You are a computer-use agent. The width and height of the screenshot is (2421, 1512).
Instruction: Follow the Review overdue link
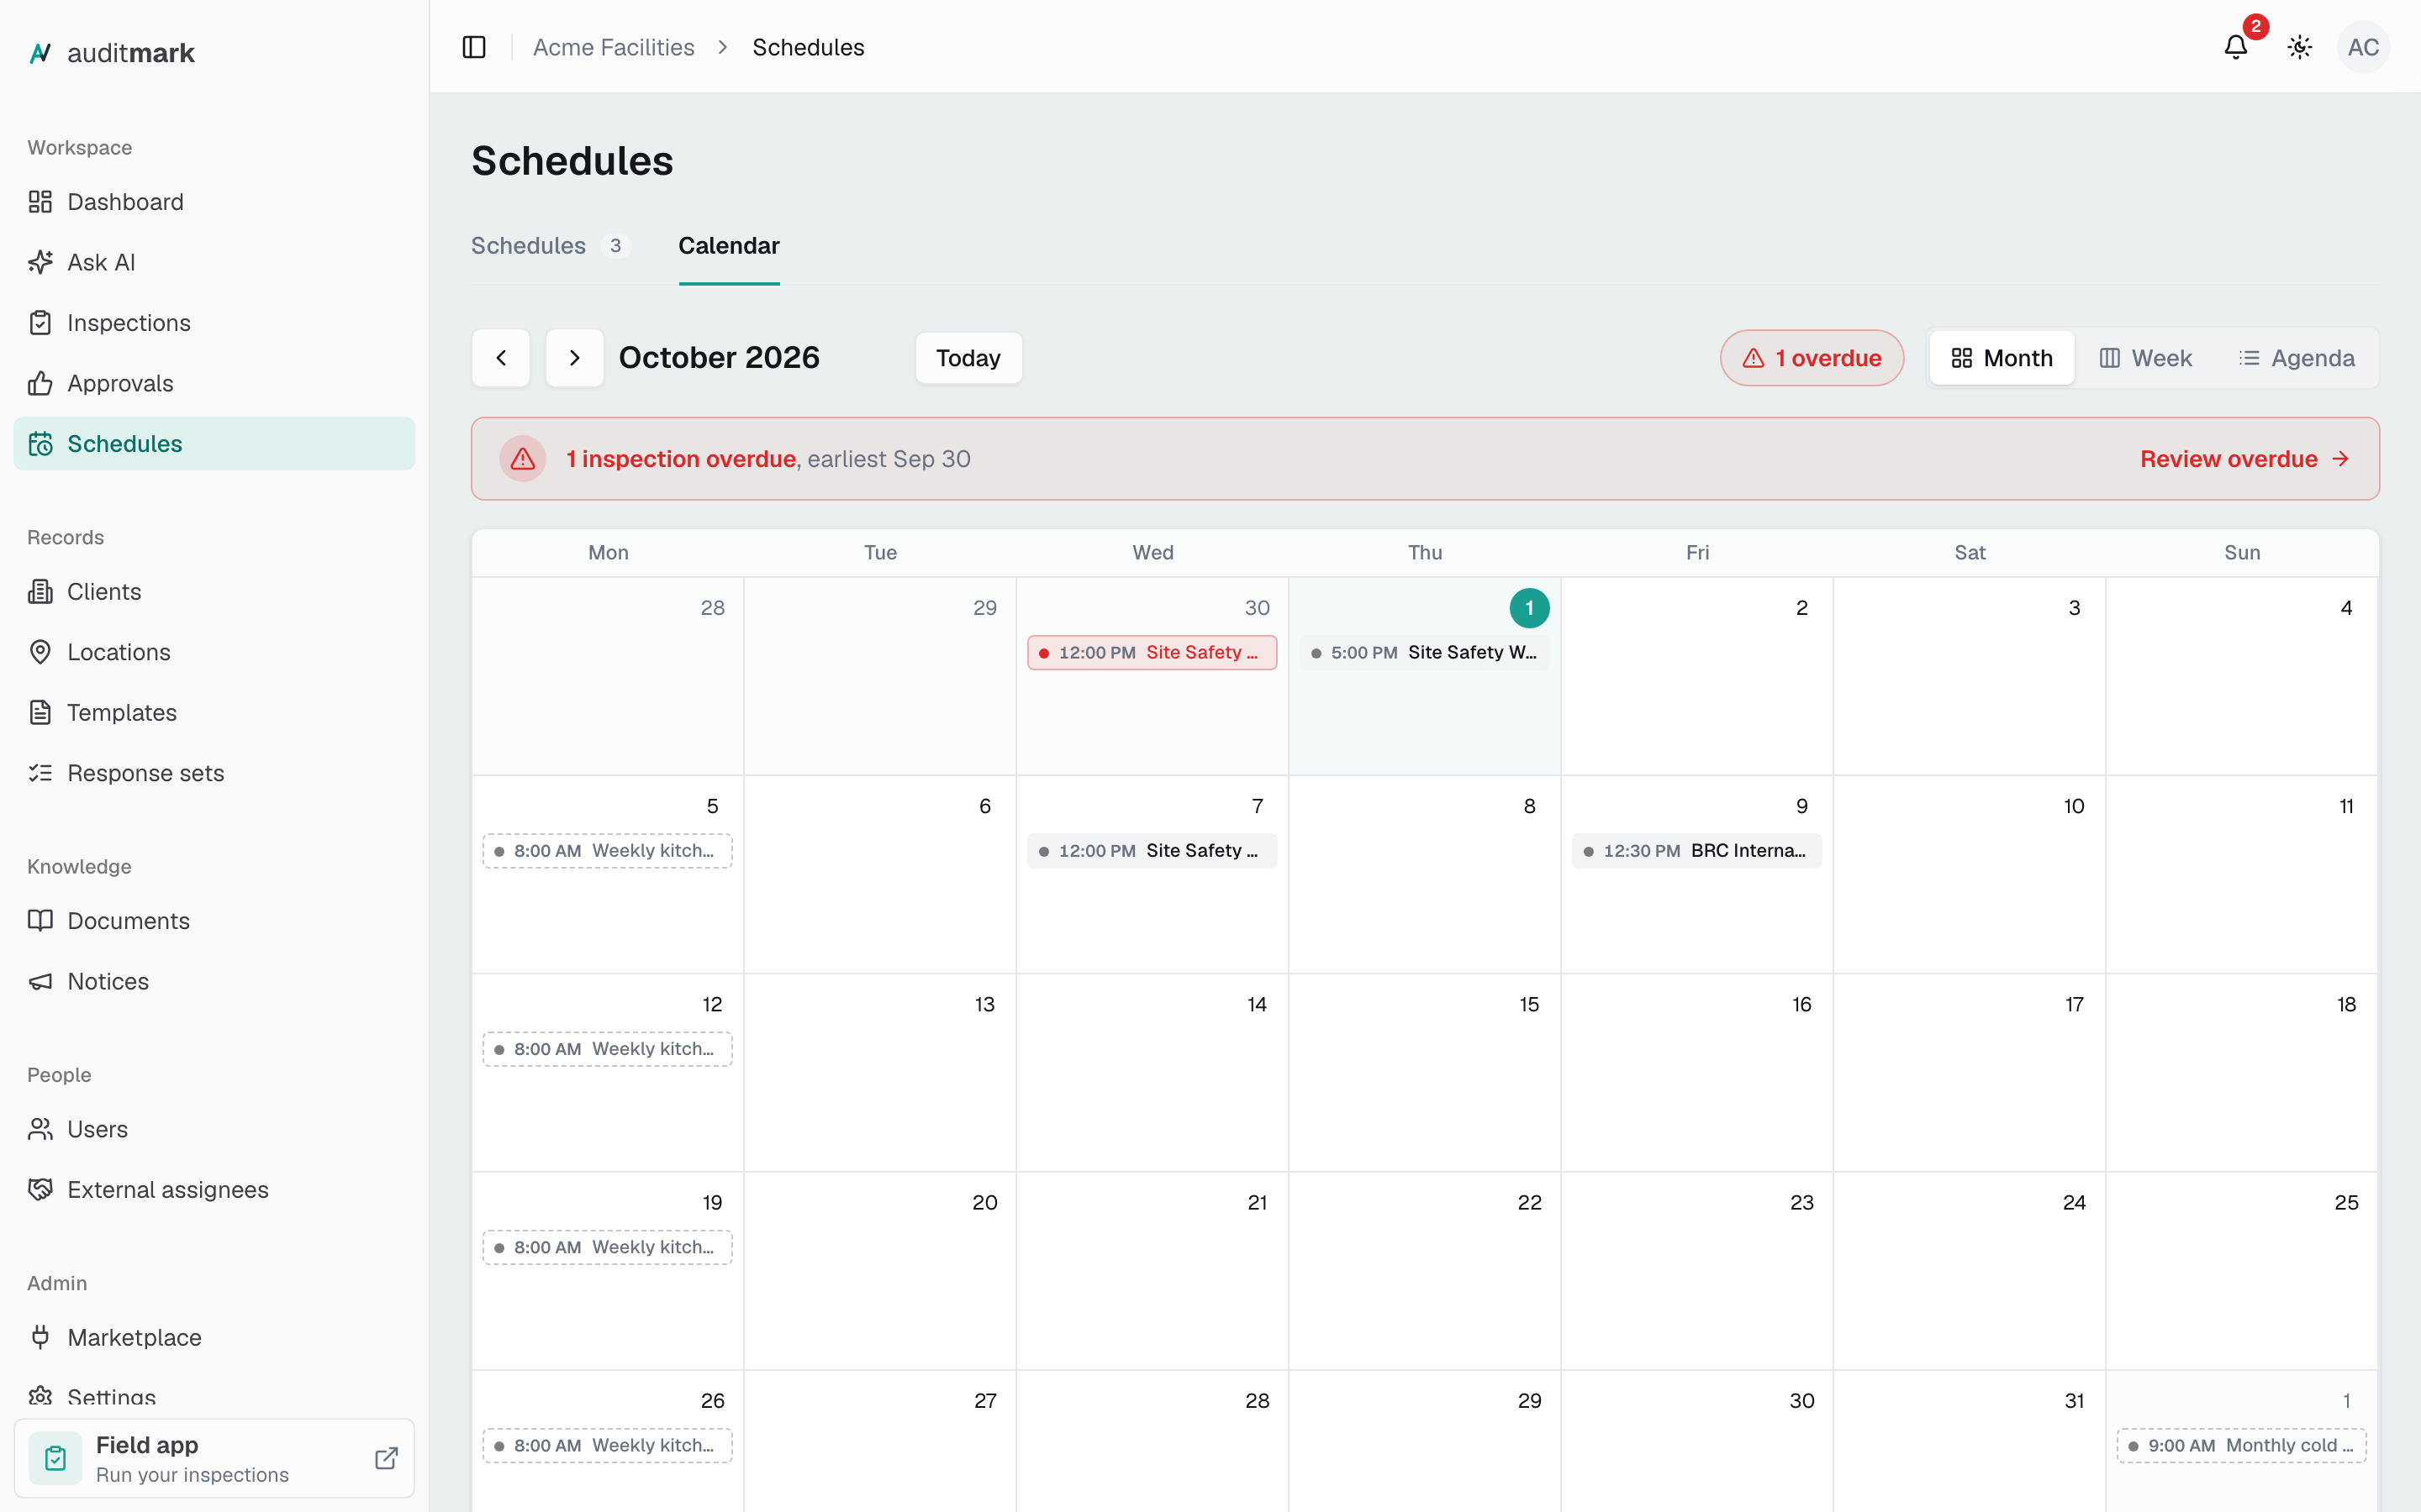[2244, 459]
